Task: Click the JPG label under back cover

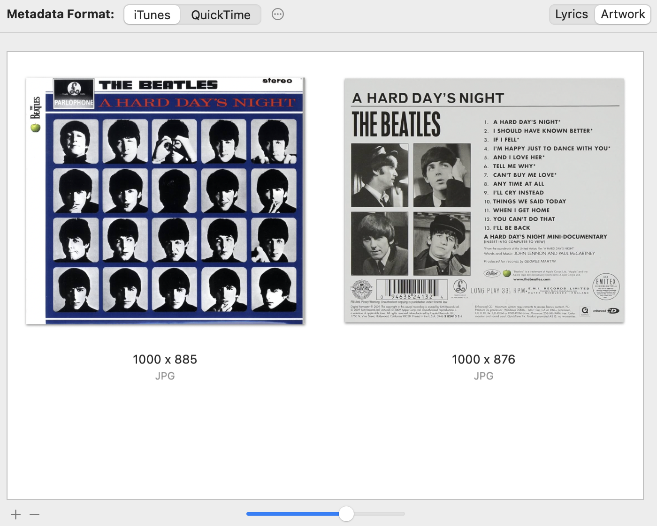Action: [x=484, y=376]
